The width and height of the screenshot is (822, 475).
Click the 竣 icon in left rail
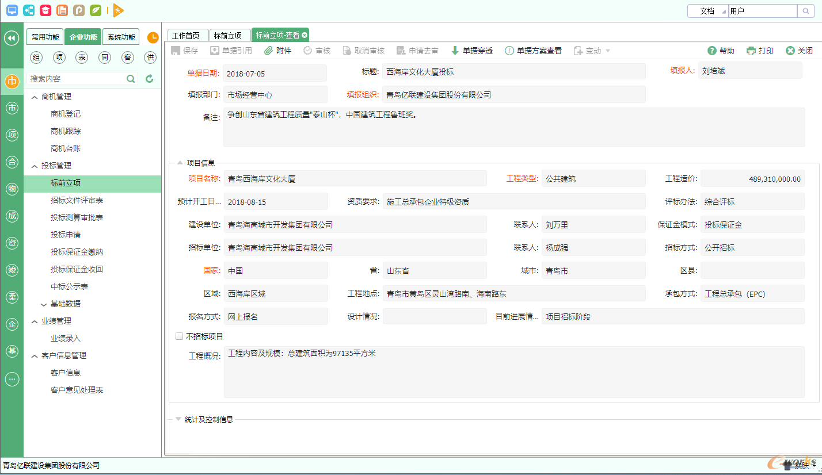tap(12, 270)
